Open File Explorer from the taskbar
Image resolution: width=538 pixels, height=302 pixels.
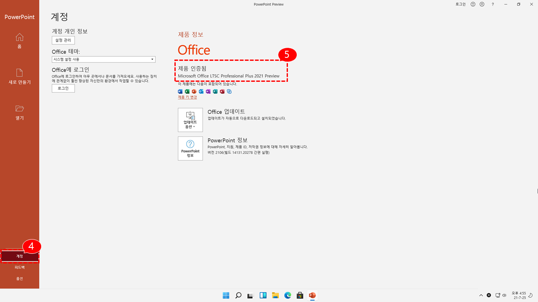pyautogui.click(x=275, y=295)
